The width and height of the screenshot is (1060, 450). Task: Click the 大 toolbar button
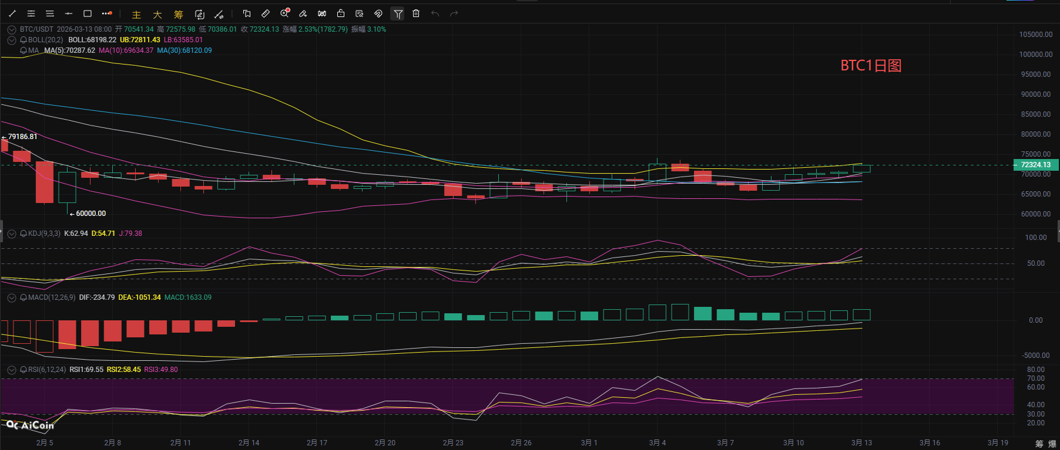coord(157,15)
